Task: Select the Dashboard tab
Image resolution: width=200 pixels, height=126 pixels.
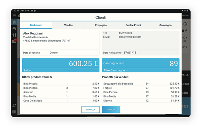Action: click(x=36, y=25)
